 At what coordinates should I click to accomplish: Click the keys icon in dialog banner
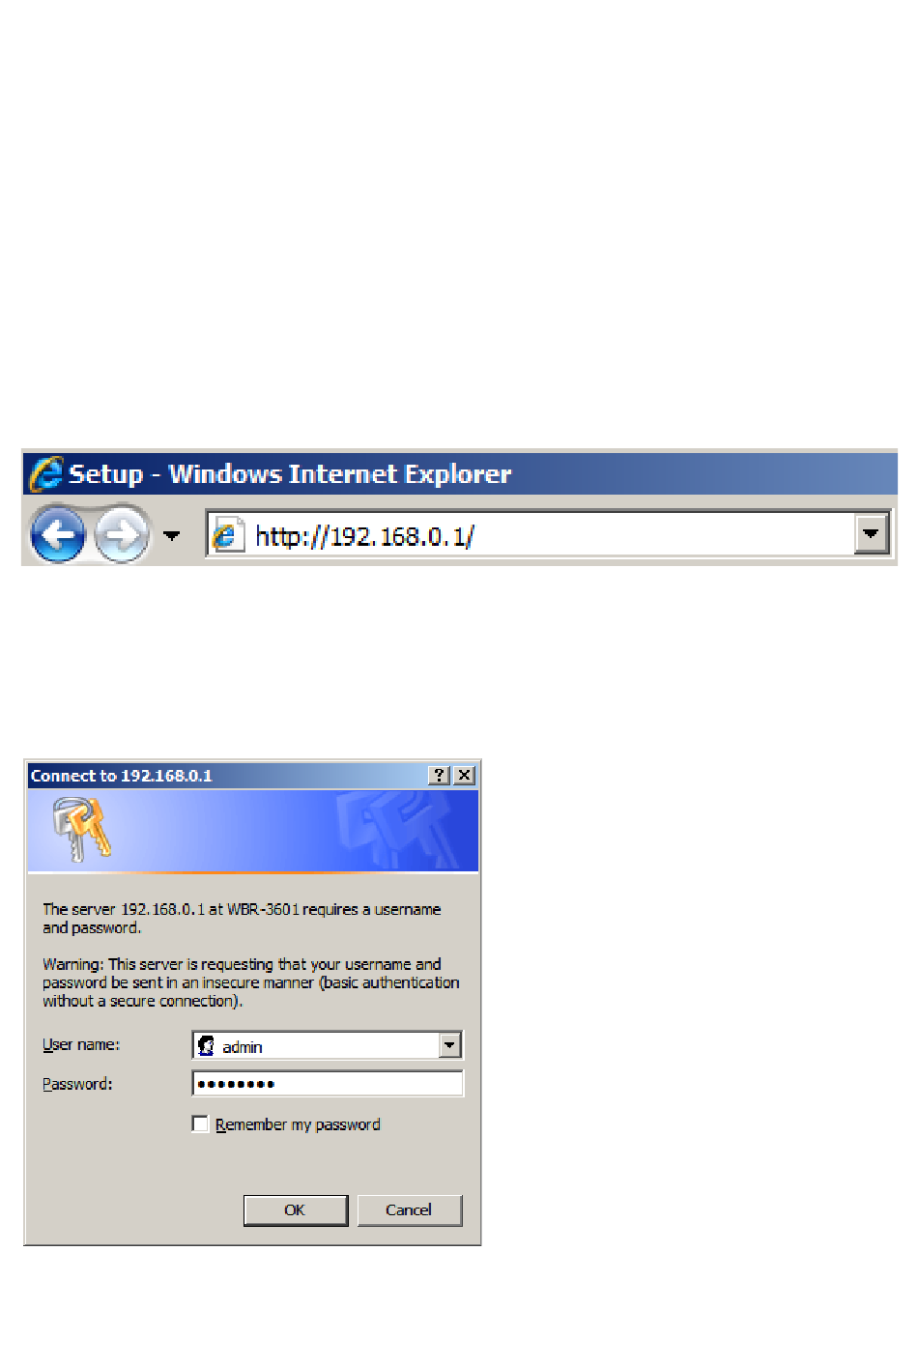point(81,829)
